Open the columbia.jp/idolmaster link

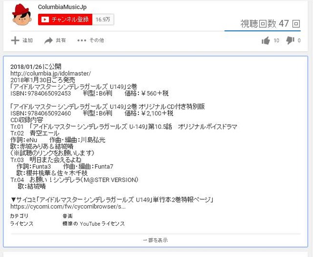click(50, 74)
